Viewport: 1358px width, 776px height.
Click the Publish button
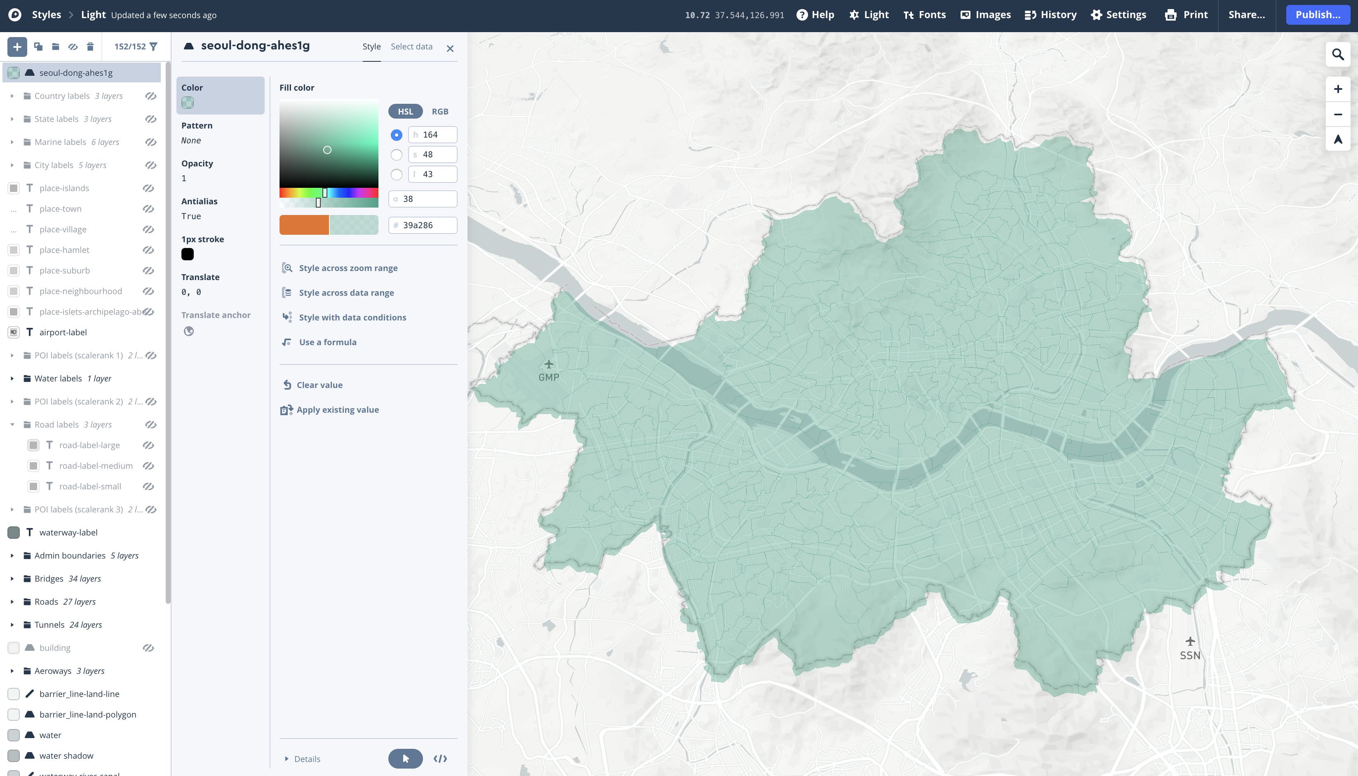coord(1317,15)
